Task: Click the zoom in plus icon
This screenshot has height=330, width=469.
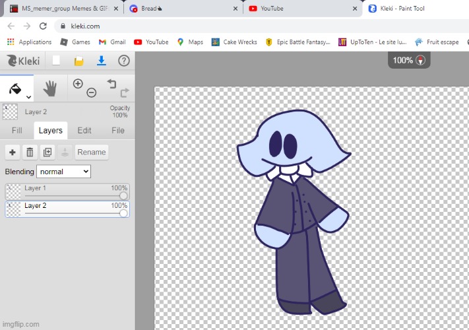Action: (78, 83)
